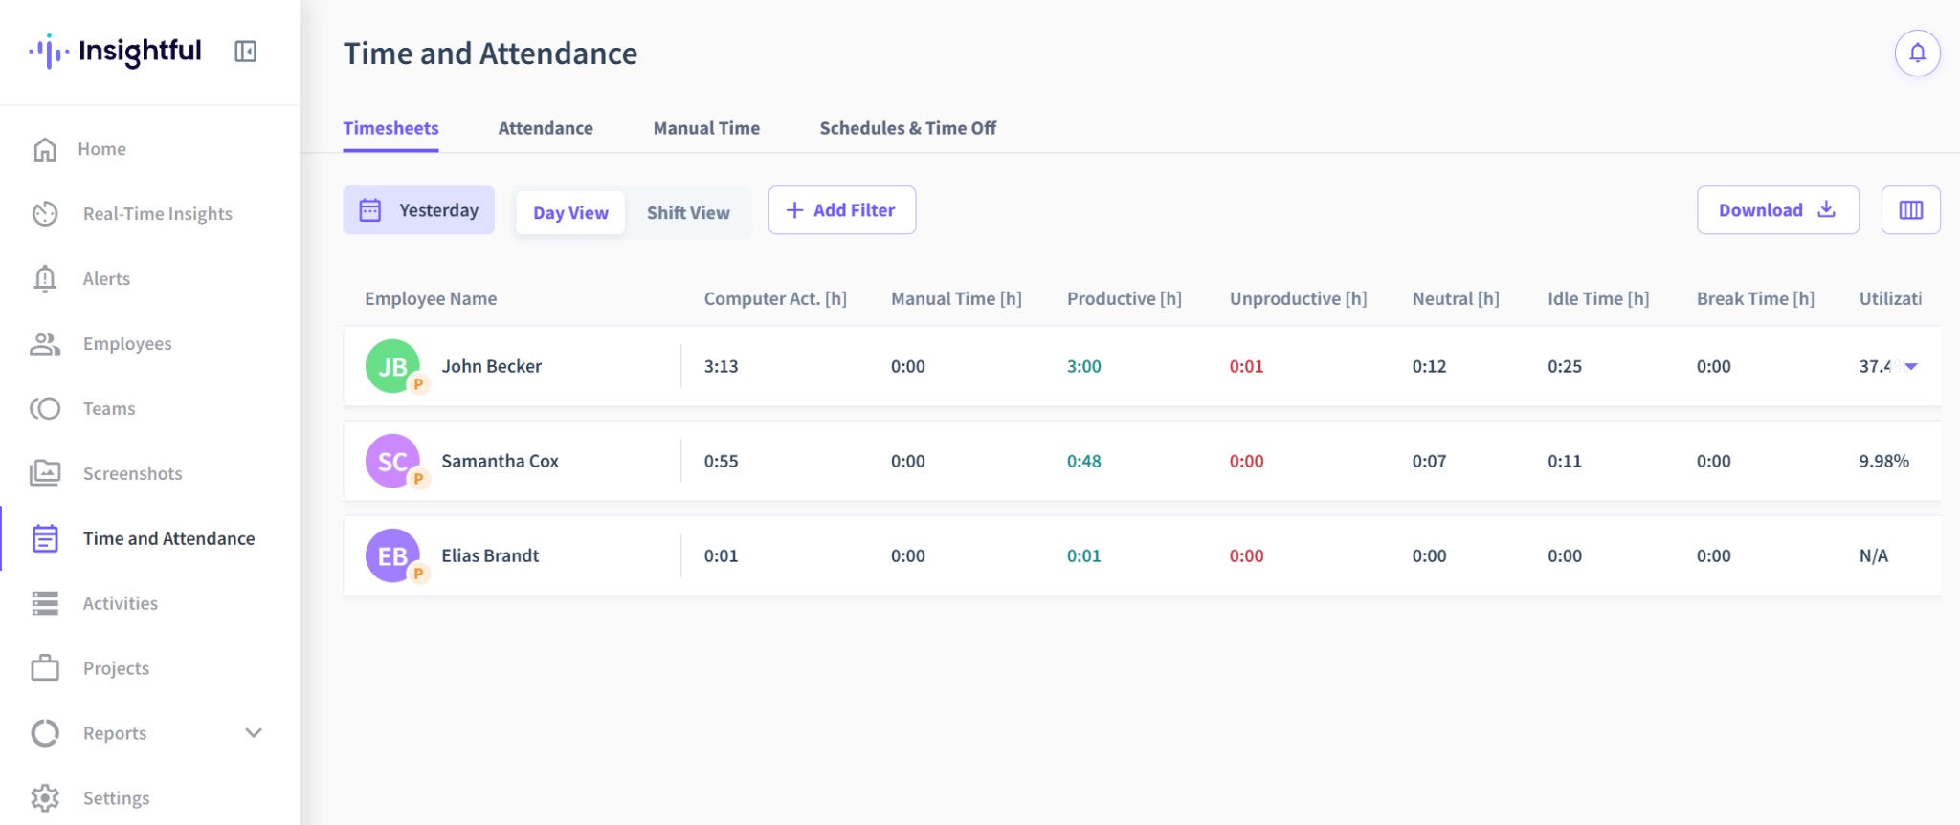Click Samantha Cox's SC avatar
Viewport: 1960px width, 825px height.
coord(392,461)
